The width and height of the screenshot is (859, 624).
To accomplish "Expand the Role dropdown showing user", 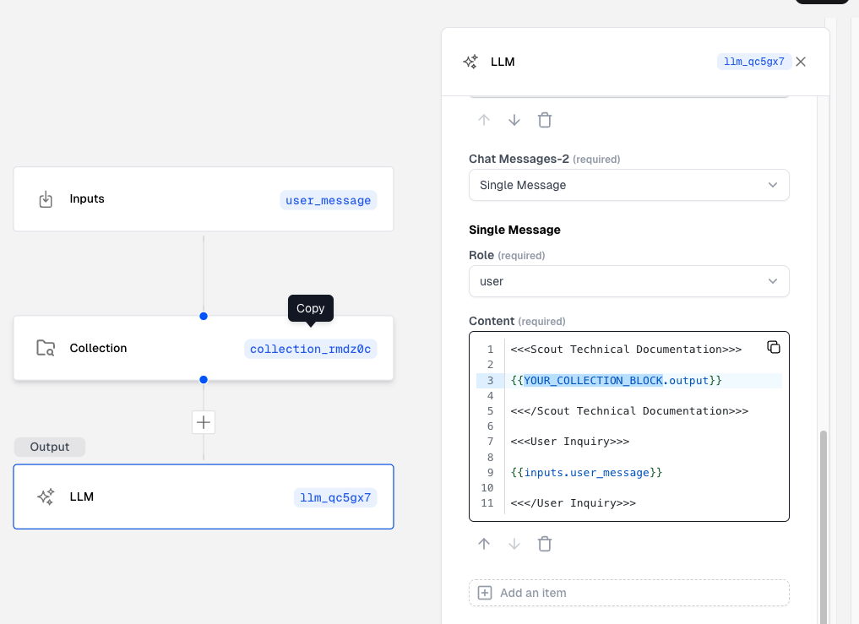I will (x=628, y=281).
